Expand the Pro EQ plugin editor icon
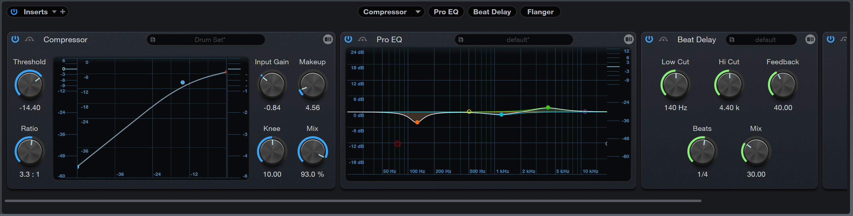The width and height of the screenshot is (853, 216). (x=629, y=39)
